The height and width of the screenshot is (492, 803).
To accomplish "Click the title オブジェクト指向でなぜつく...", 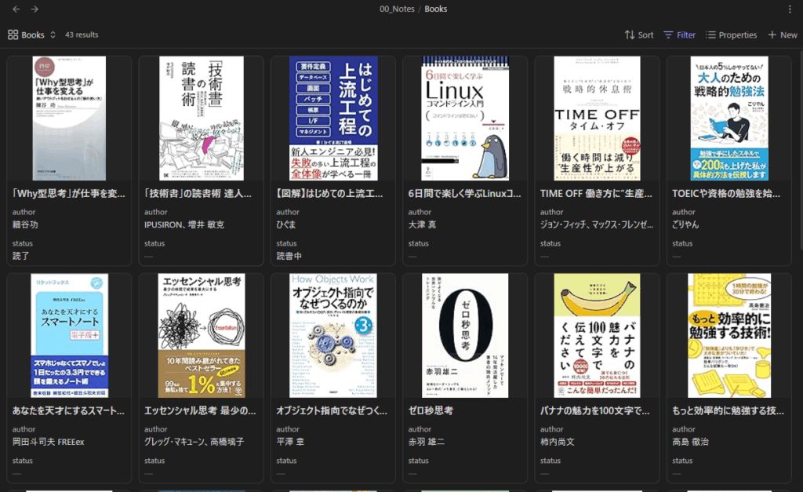I will click(x=332, y=411).
